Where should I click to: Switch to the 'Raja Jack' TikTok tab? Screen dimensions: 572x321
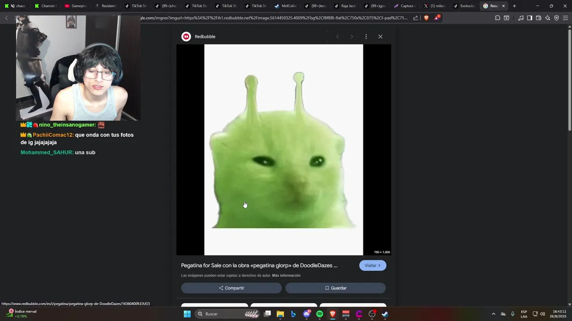(346, 6)
